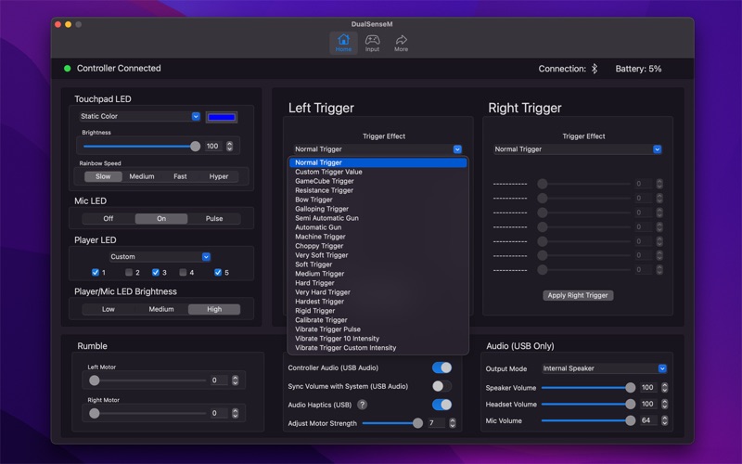
Task: Click the Brightness value field showing 100
Action: click(x=214, y=146)
